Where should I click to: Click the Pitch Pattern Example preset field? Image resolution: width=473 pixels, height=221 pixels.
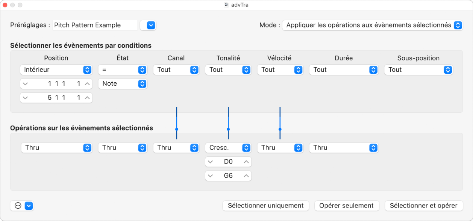click(95, 25)
